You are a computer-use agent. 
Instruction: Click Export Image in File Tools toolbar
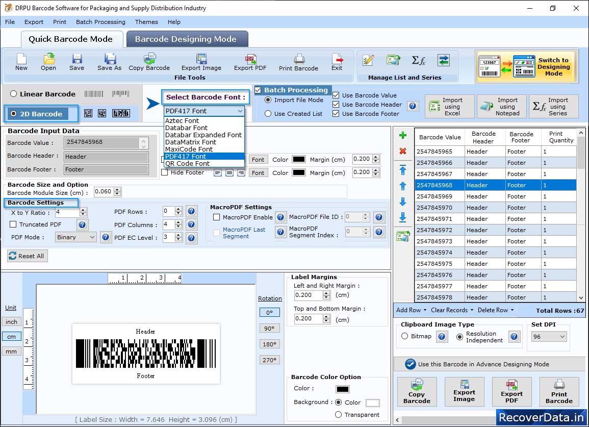click(x=201, y=62)
